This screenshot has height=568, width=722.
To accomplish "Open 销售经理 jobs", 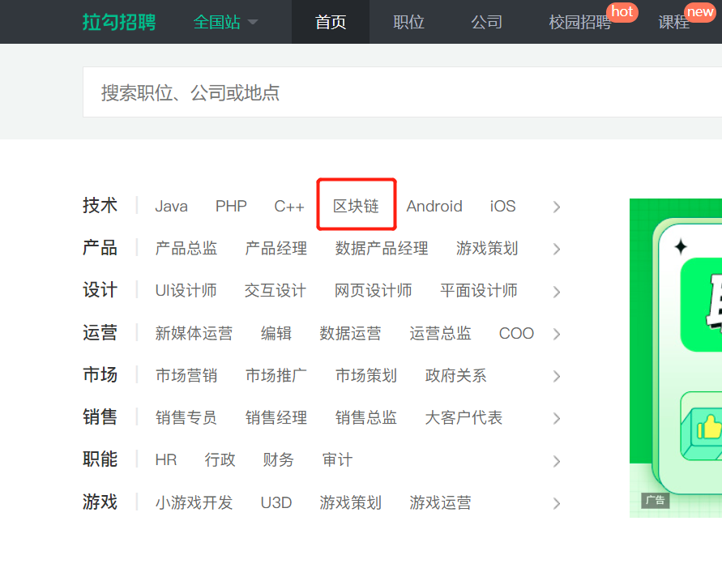I will (x=276, y=418).
